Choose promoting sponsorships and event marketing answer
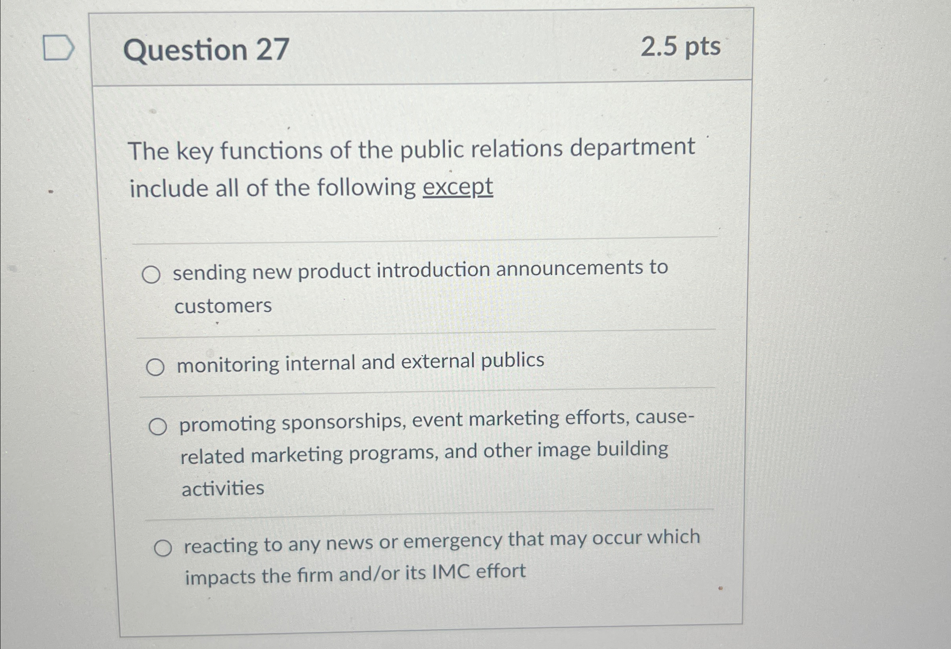The image size is (951, 649). click(160, 427)
